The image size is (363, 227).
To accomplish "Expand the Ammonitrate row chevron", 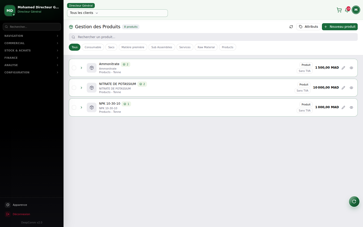I will [81, 68].
